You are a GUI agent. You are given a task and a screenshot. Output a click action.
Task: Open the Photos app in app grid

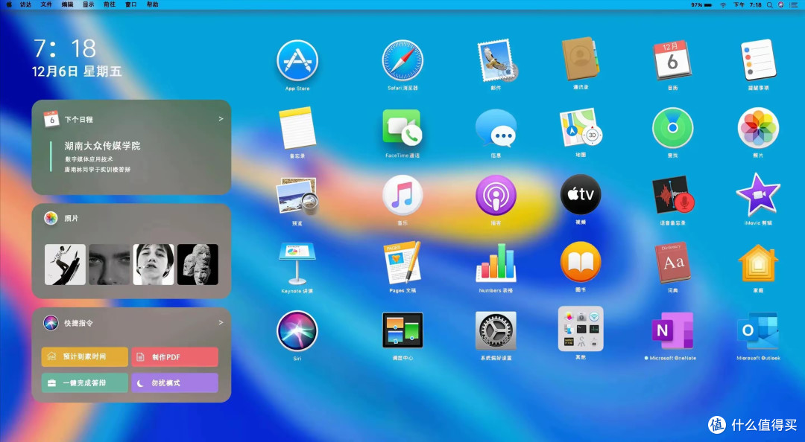(x=758, y=128)
